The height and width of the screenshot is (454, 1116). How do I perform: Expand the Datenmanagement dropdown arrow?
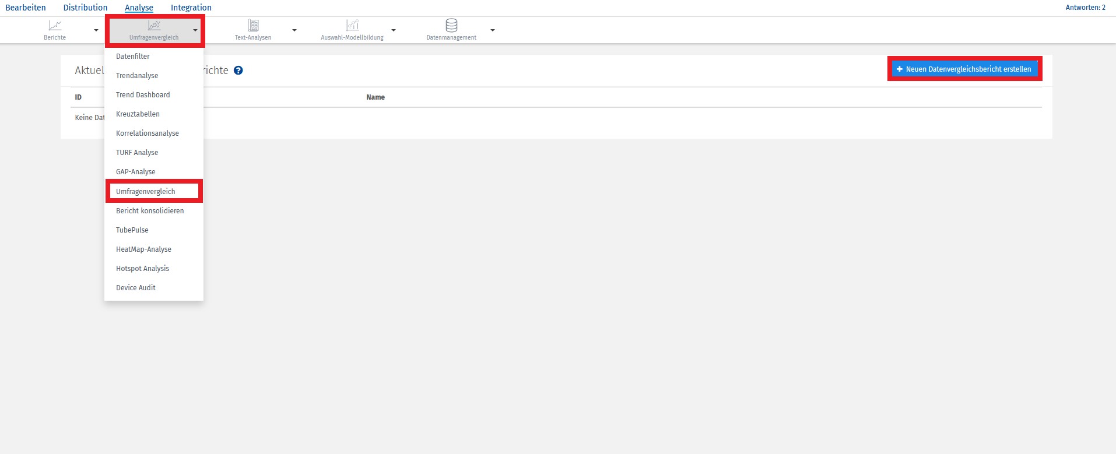tap(493, 30)
